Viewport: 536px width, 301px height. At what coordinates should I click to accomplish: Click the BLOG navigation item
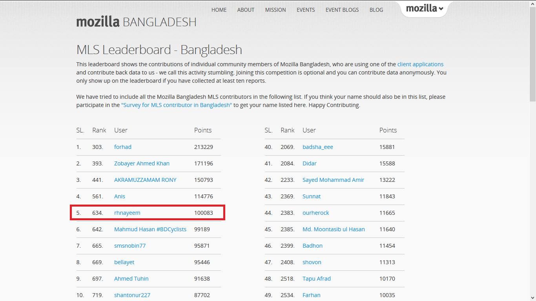376,10
